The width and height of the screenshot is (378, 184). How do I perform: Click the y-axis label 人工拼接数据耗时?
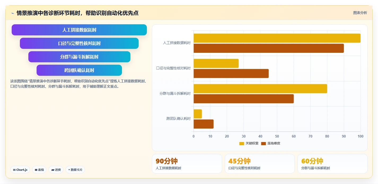(177, 43)
